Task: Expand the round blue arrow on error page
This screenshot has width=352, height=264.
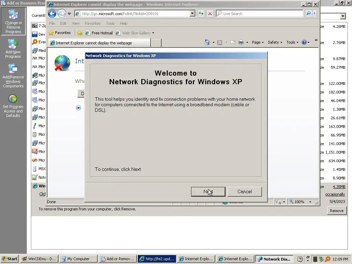Action: coord(78,108)
